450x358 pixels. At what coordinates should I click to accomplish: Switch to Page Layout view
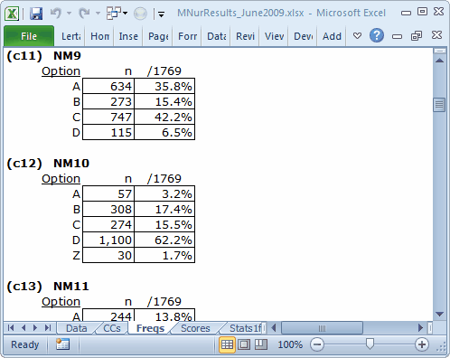244,344
